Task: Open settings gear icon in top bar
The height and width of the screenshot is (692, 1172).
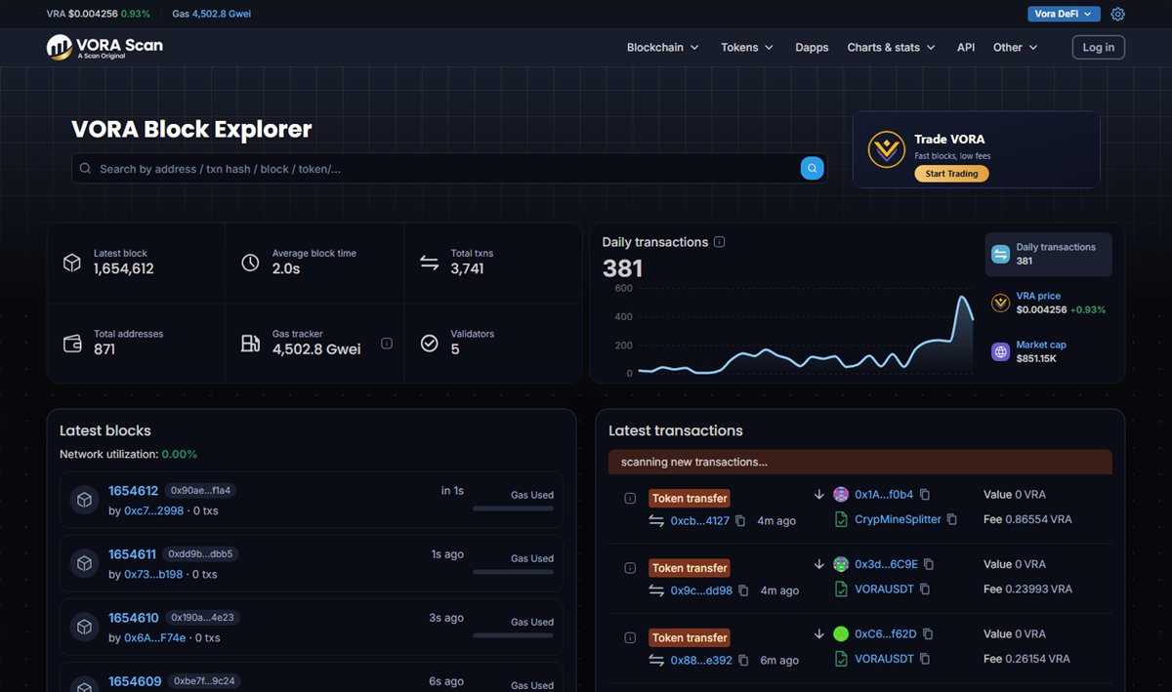Action: coord(1118,14)
